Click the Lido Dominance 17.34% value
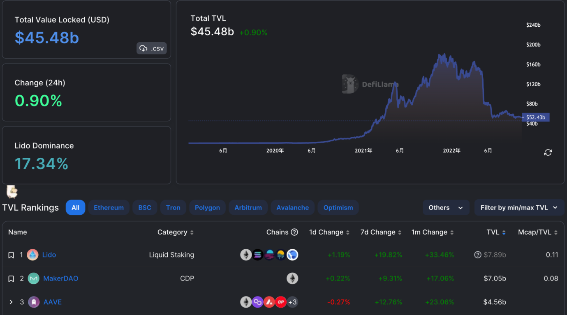Viewport: 567px width, 315px height. tap(42, 164)
